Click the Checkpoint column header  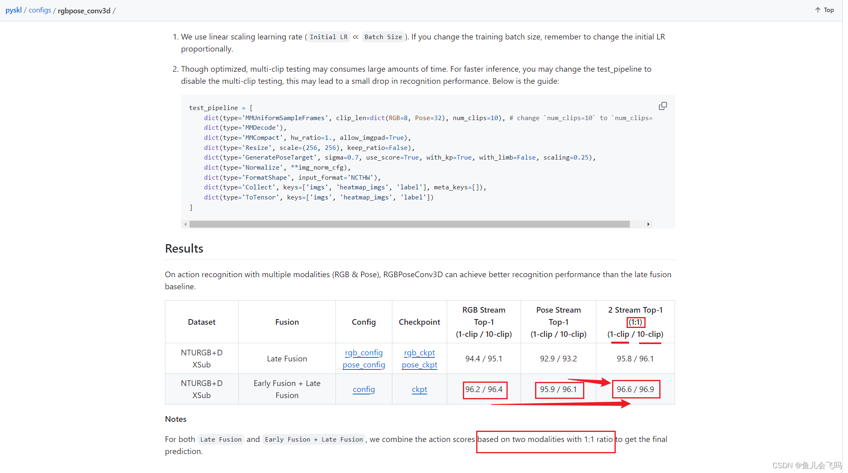(419, 322)
